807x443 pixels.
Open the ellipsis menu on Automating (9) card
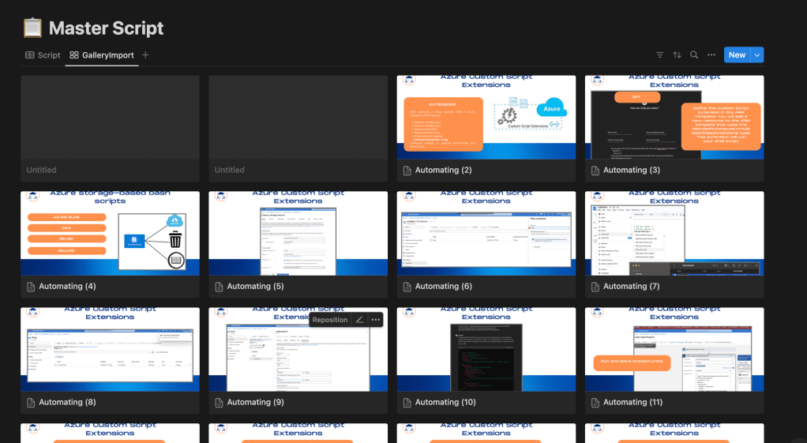(376, 320)
